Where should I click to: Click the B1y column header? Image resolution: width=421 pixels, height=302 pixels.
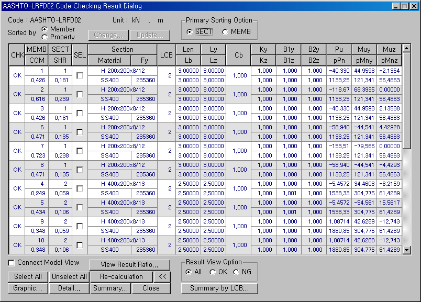pos(289,50)
